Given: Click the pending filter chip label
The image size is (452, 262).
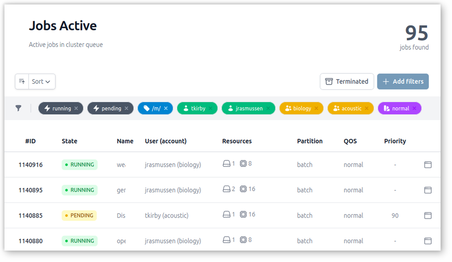Looking at the screenshot, I should coord(111,108).
